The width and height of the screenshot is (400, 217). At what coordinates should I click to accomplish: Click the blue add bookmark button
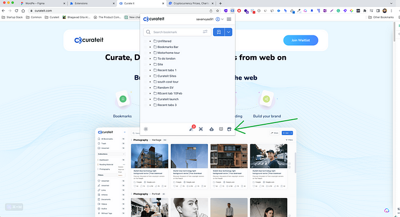point(219,32)
